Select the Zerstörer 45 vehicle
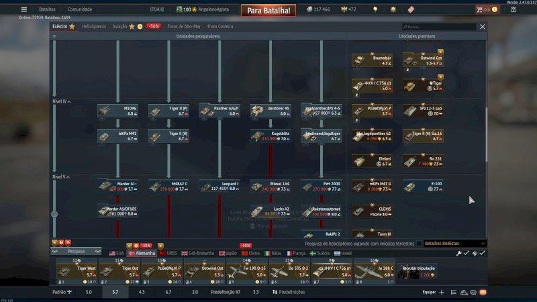 (271, 111)
